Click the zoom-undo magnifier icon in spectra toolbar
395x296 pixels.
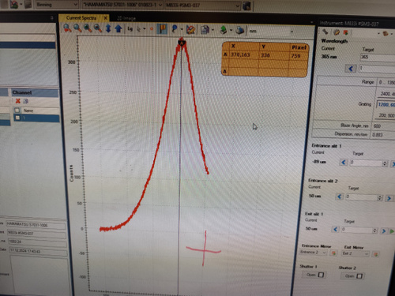tap(67, 28)
